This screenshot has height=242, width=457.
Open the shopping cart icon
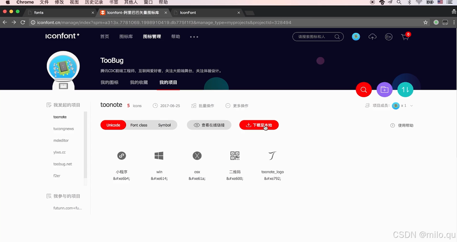tap(405, 37)
